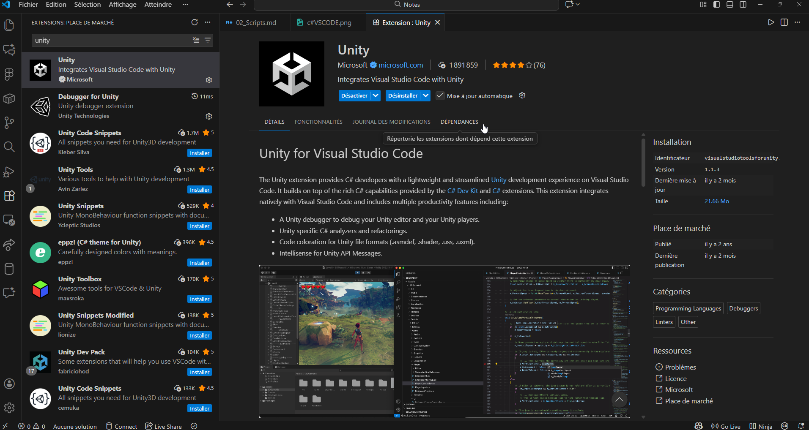Uninstall the extension with Désinstaller
Viewport: 809px width, 430px height.
pyautogui.click(x=403, y=96)
